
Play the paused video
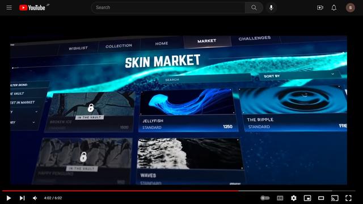[9, 198]
